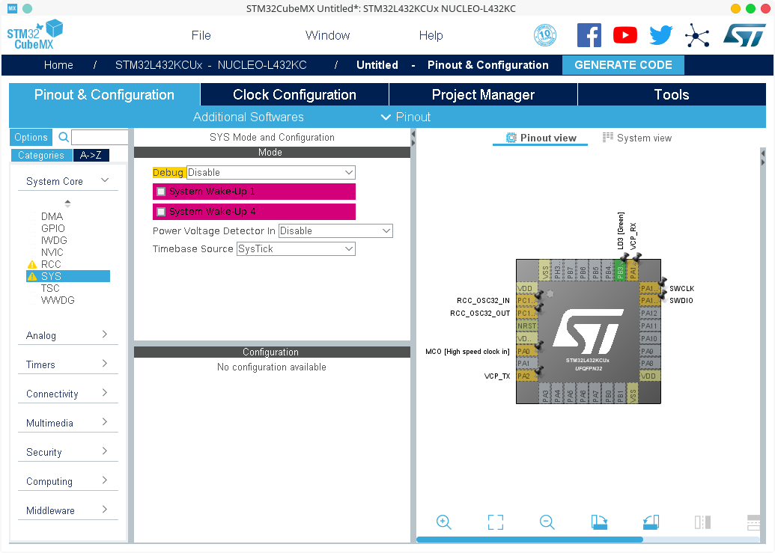
Task: Click the ST community network icon
Action: point(697,36)
